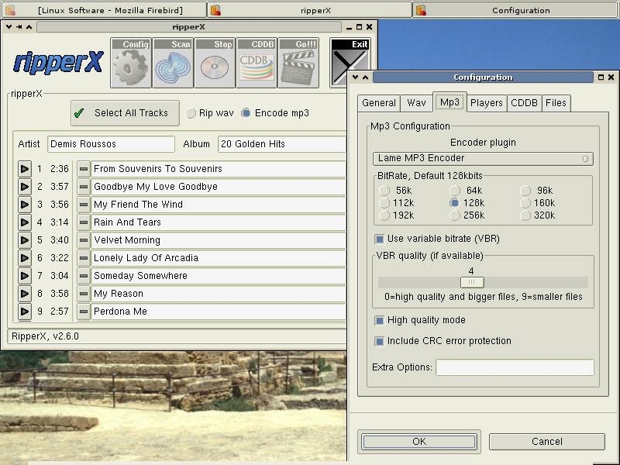Toggle selection button for Someday Somewhere

(x=84, y=276)
